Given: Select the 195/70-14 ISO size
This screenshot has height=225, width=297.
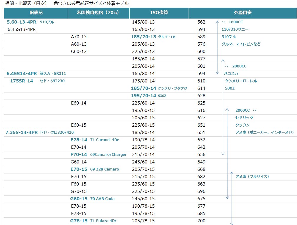Looking at the screenshot, I should [143, 96].
